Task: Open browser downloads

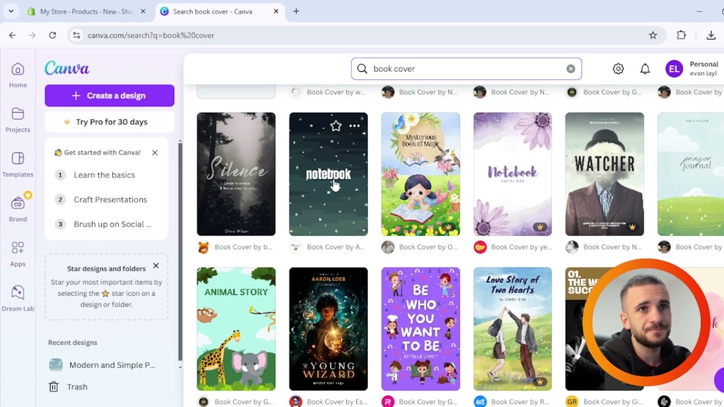Action: tap(711, 35)
